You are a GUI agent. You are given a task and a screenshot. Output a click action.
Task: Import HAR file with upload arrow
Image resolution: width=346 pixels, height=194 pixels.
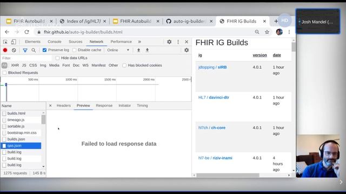pyautogui.click(x=138, y=50)
